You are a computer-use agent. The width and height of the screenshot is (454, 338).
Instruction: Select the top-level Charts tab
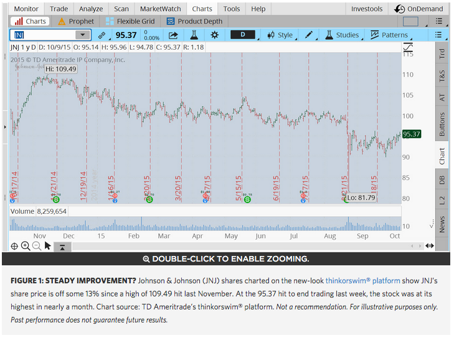(x=202, y=9)
